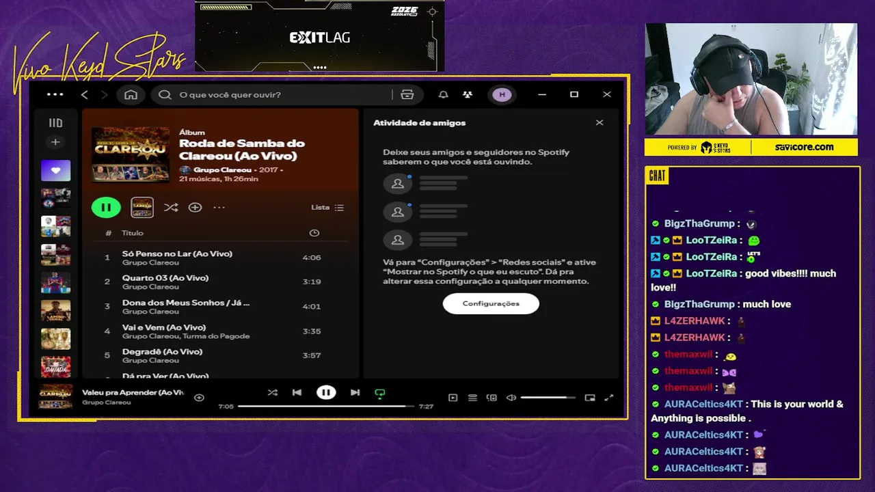Create a new playlist with plus icon
The height and width of the screenshot is (492, 875).
[55, 142]
